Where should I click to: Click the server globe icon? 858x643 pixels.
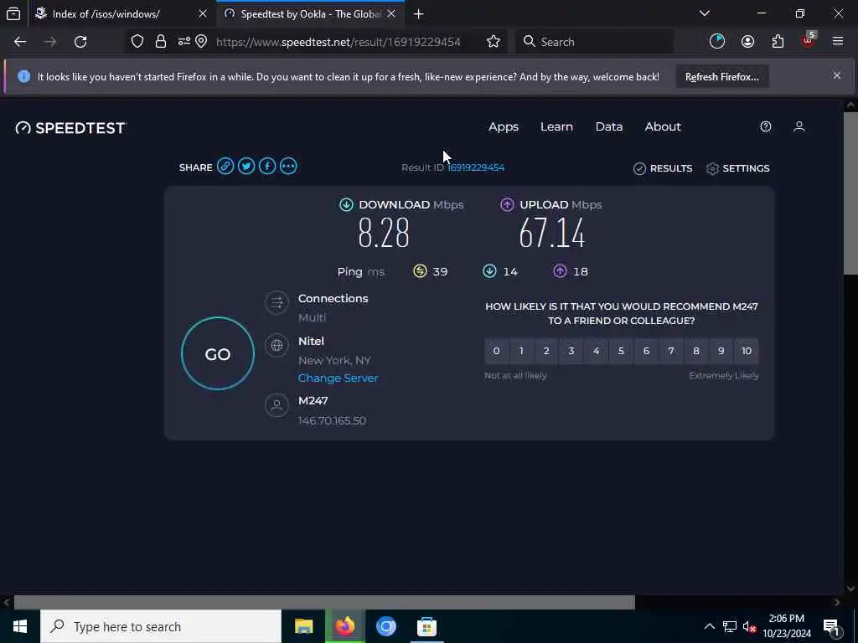tap(277, 345)
